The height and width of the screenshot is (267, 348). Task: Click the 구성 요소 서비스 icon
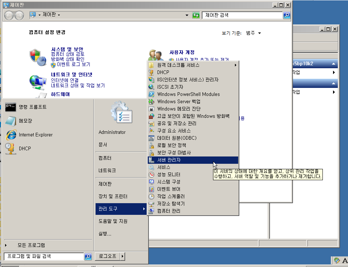[151, 131]
